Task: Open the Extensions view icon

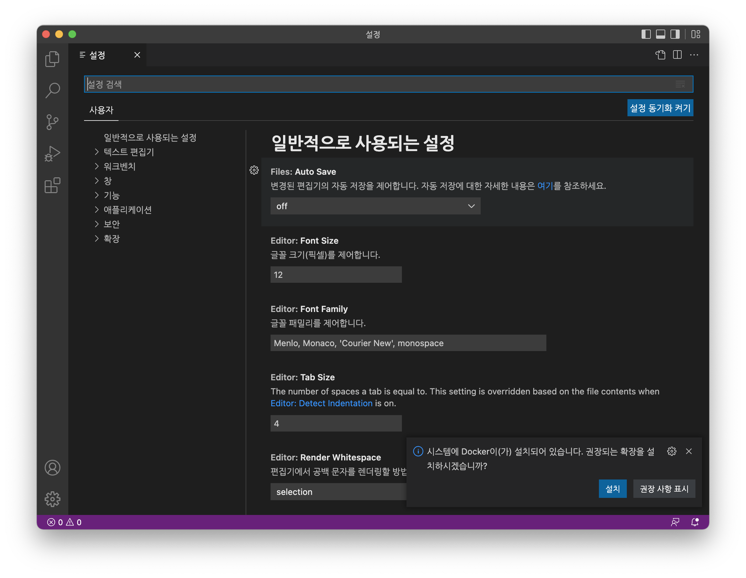Action: 52,186
